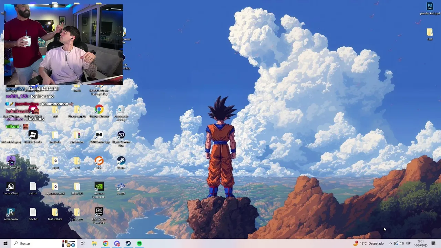Select the kick roblea.png file
Image resolution: width=441 pixels, height=248 pixels.
(11, 137)
